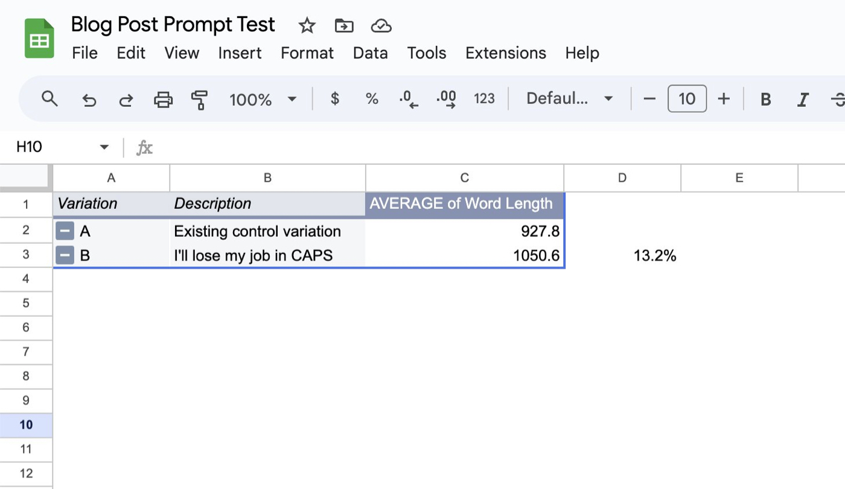Toggle bold formatting
The image size is (845, 489).
(x=765, y=100)
